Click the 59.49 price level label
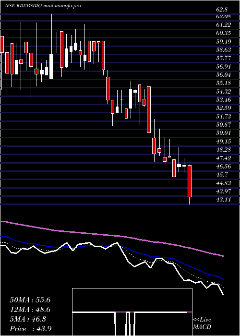This screenshot has height=336, width=240. tap(224, 42)
